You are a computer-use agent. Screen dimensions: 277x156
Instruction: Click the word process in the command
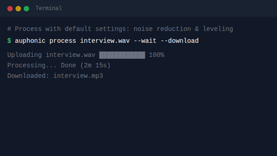coord(63,41)
